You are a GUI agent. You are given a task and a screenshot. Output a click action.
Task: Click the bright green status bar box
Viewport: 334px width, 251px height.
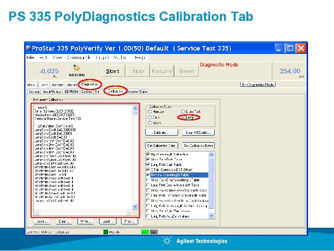pos(145,232)
